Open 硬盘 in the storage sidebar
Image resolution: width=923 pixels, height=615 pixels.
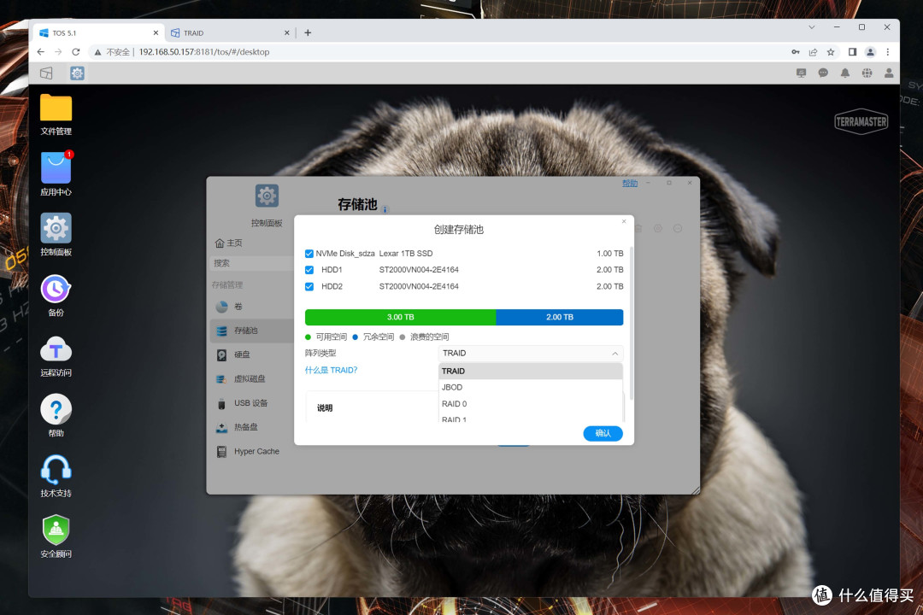[x=251, y=354]
